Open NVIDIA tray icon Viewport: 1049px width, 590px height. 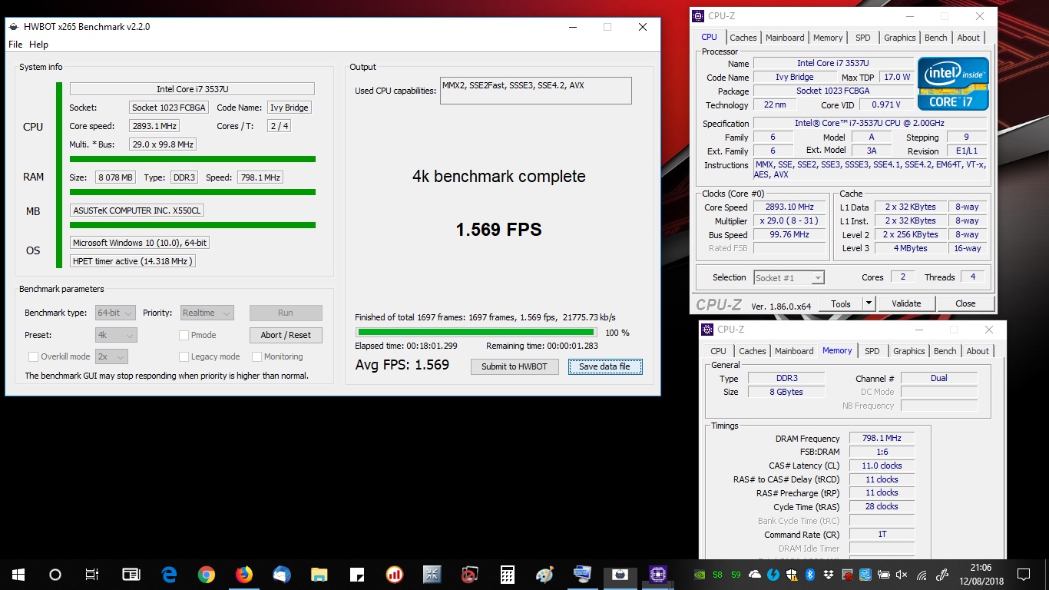tap(698, 574)
